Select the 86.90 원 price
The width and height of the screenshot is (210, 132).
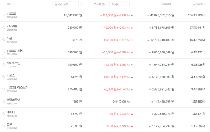pos(76,114)
